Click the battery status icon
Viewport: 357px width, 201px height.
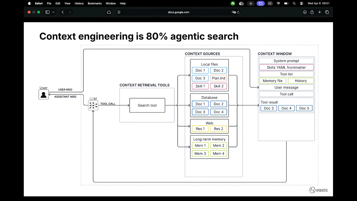click(286, 3)
